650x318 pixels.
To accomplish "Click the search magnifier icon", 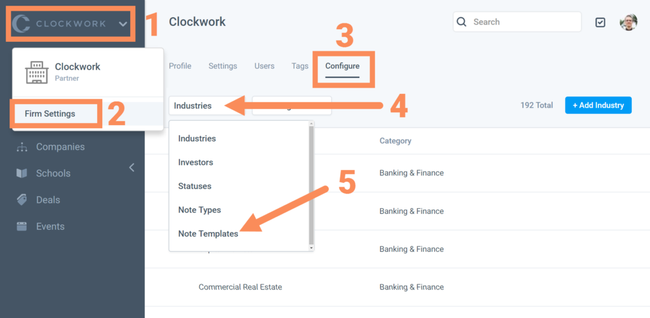I will tap(461, 22).
